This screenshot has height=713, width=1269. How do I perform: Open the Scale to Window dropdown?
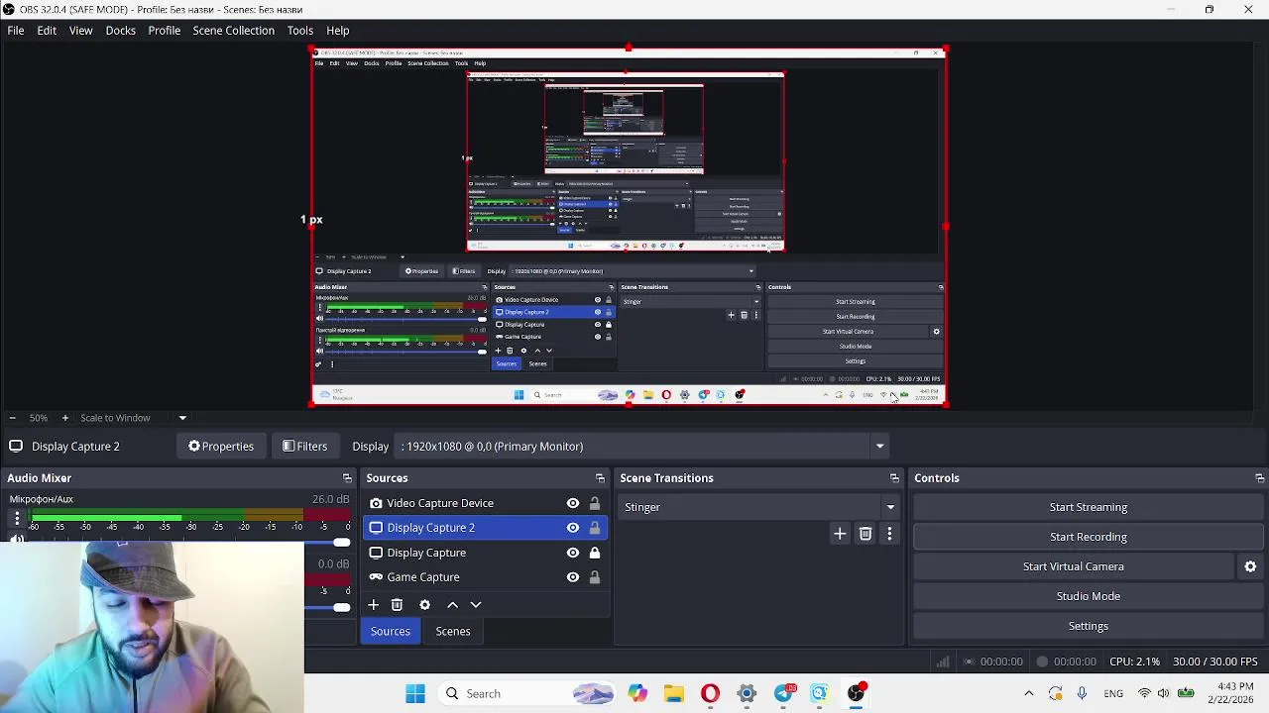pyautogui.click(x=133, y=418)
